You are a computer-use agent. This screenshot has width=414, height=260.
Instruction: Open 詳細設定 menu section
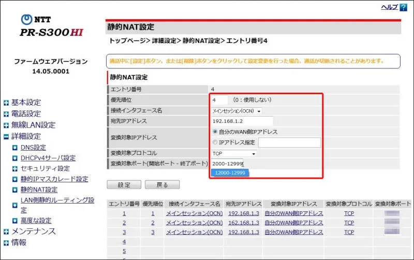tap(26, 136)
